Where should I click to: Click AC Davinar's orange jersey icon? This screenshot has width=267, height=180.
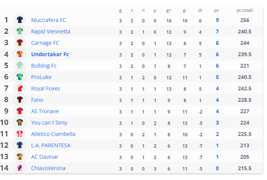pyautogui.click(x=20, y=156)
